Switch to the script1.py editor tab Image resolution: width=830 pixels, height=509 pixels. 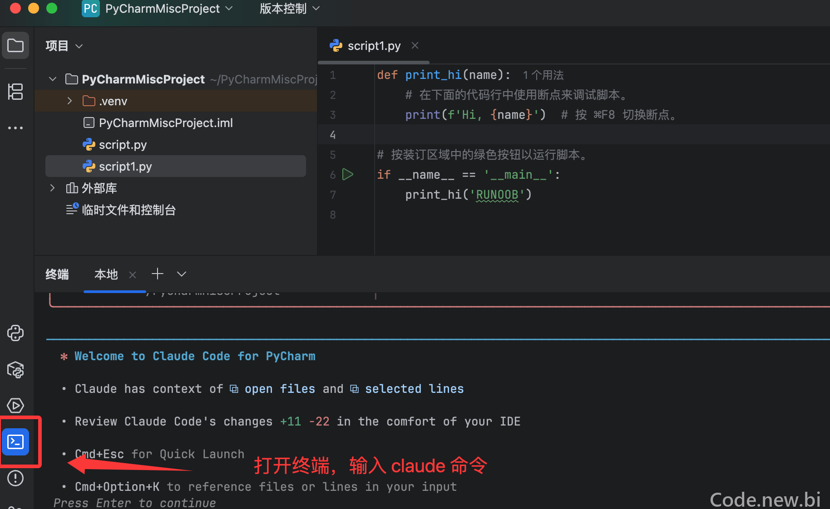tap(374, 46)
